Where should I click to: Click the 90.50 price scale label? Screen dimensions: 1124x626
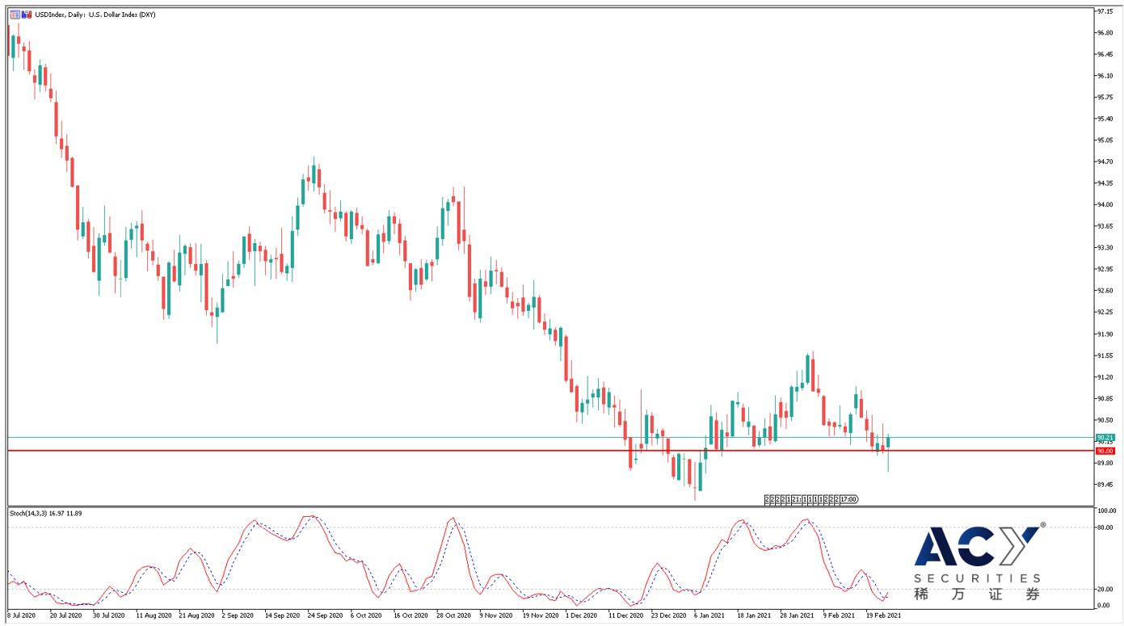1107,420
